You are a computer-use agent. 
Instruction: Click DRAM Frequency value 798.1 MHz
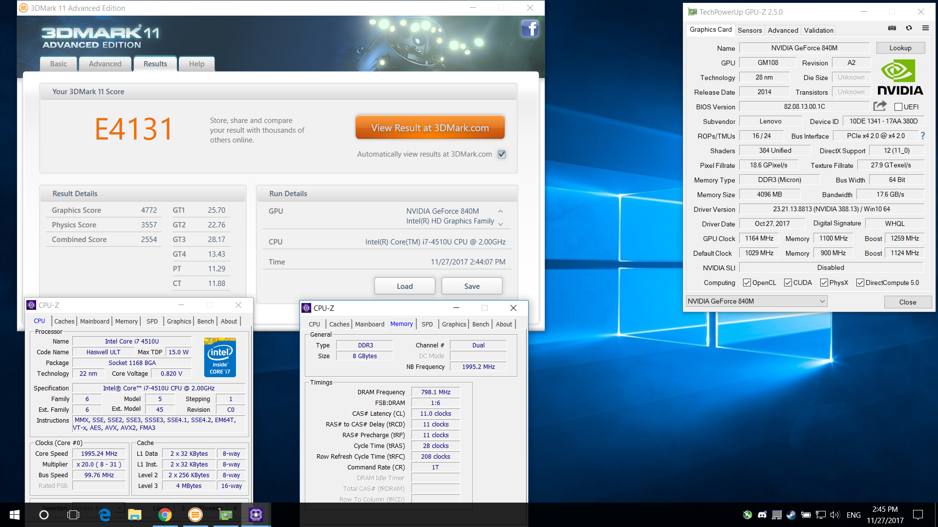pyautogui.click(x=435, y=392)
